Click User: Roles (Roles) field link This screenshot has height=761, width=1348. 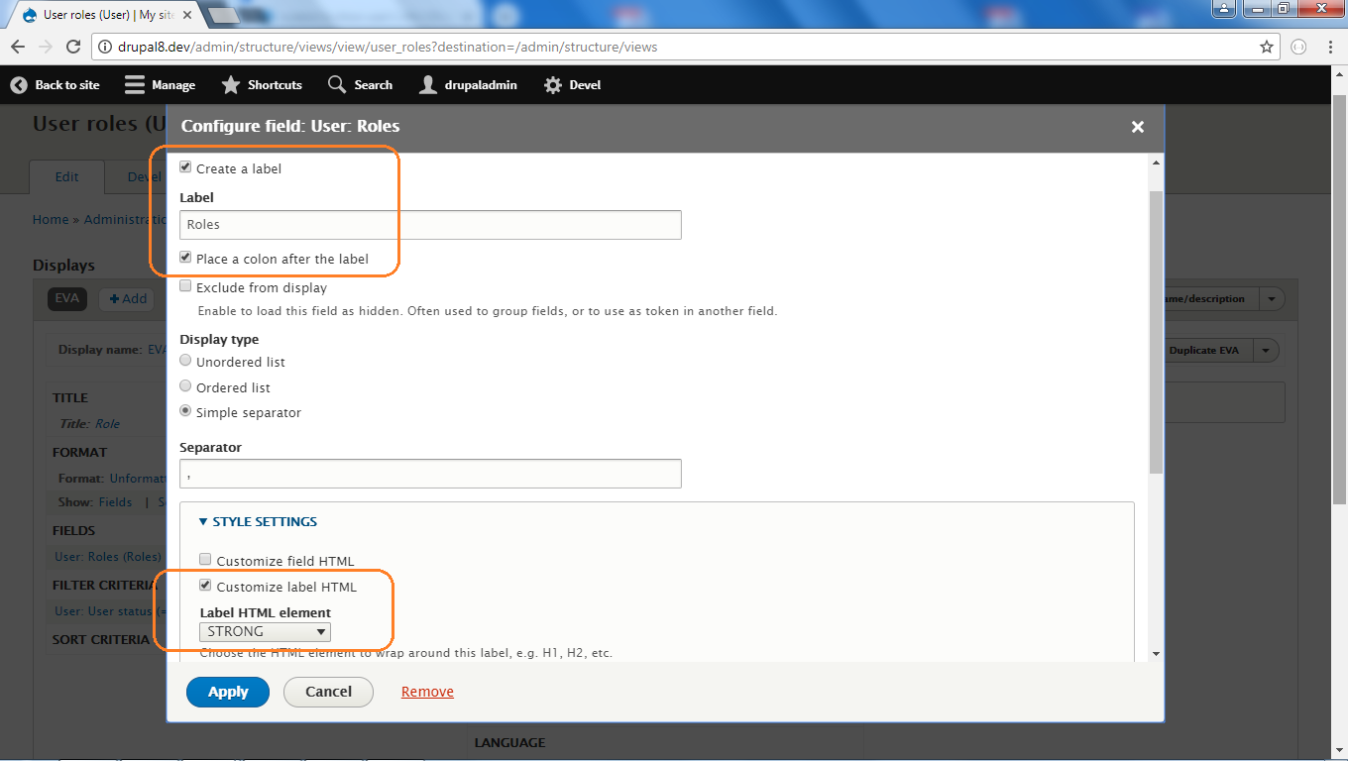108,557
